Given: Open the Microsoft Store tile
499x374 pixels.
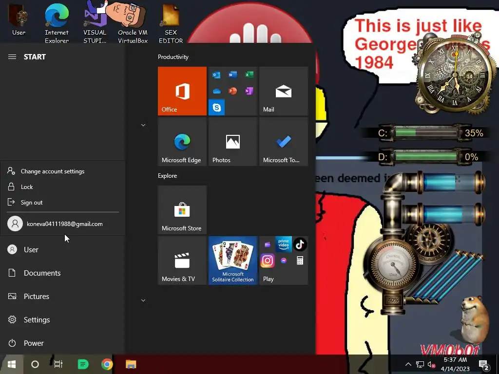Looking at the screenshot, I should point(182,210).
